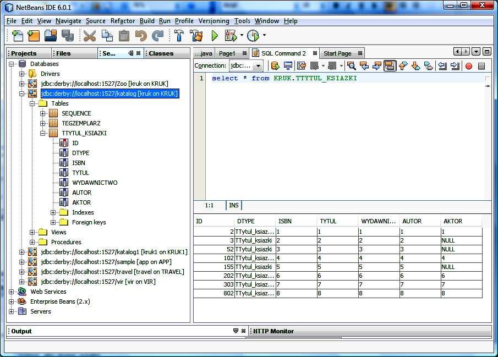The height and width of the screenshot is (357, 498).
Task: Close the SQL Command 2 tab
Action: pyautogui.click(x=315, y=53)
